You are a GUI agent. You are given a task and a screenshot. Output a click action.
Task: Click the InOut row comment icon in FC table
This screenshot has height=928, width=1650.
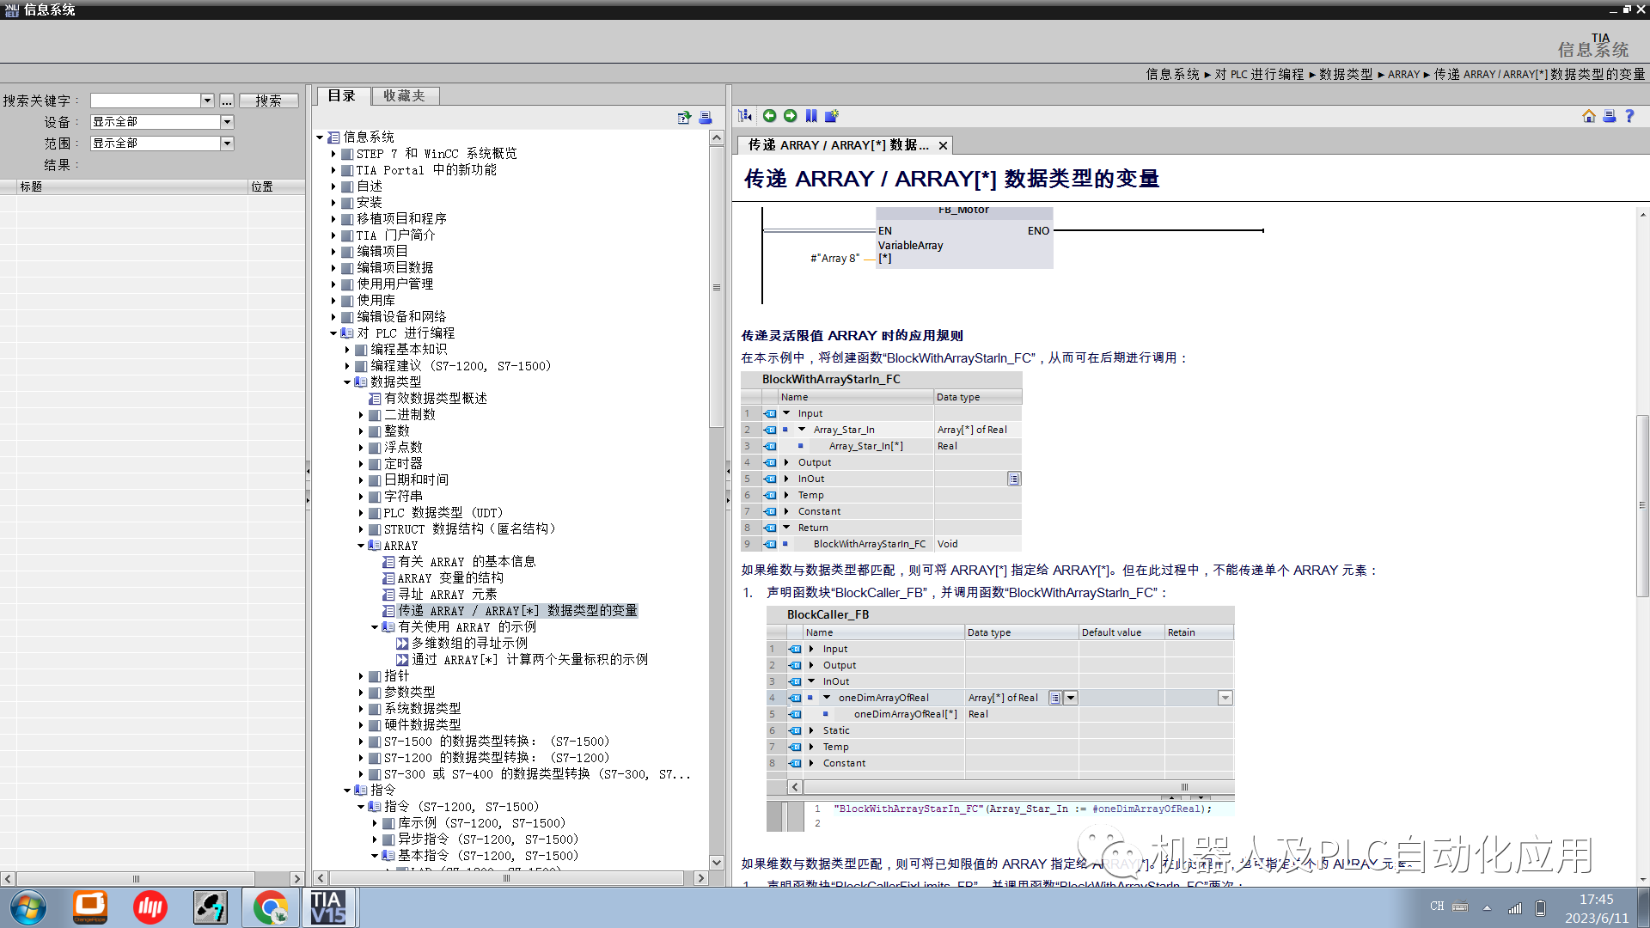pos(1014,479)
